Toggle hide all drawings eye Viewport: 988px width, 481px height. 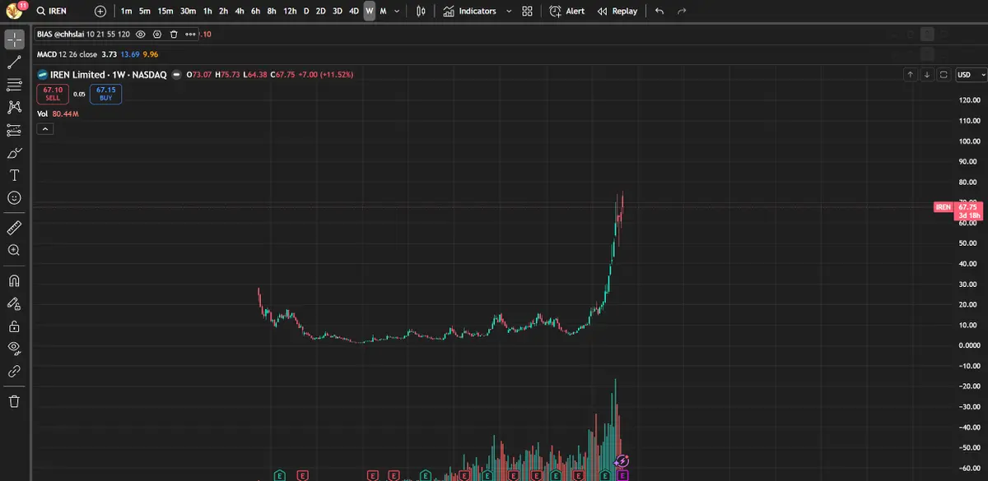pyautogui.click(x=14, y=349)
